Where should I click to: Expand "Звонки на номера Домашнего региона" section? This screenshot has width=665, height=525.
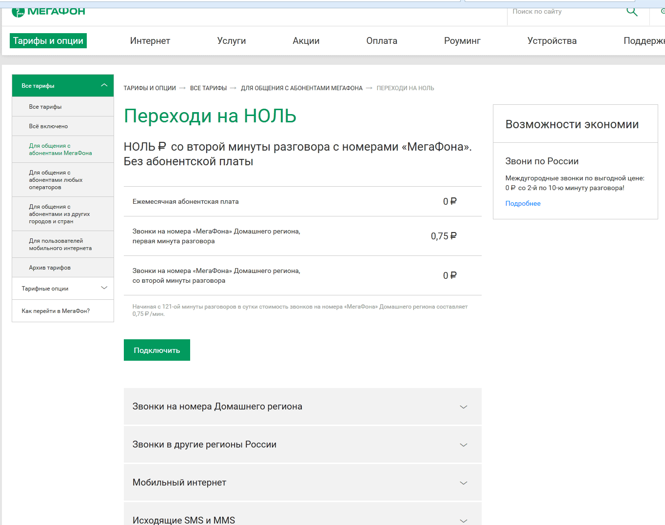(303, 407)
